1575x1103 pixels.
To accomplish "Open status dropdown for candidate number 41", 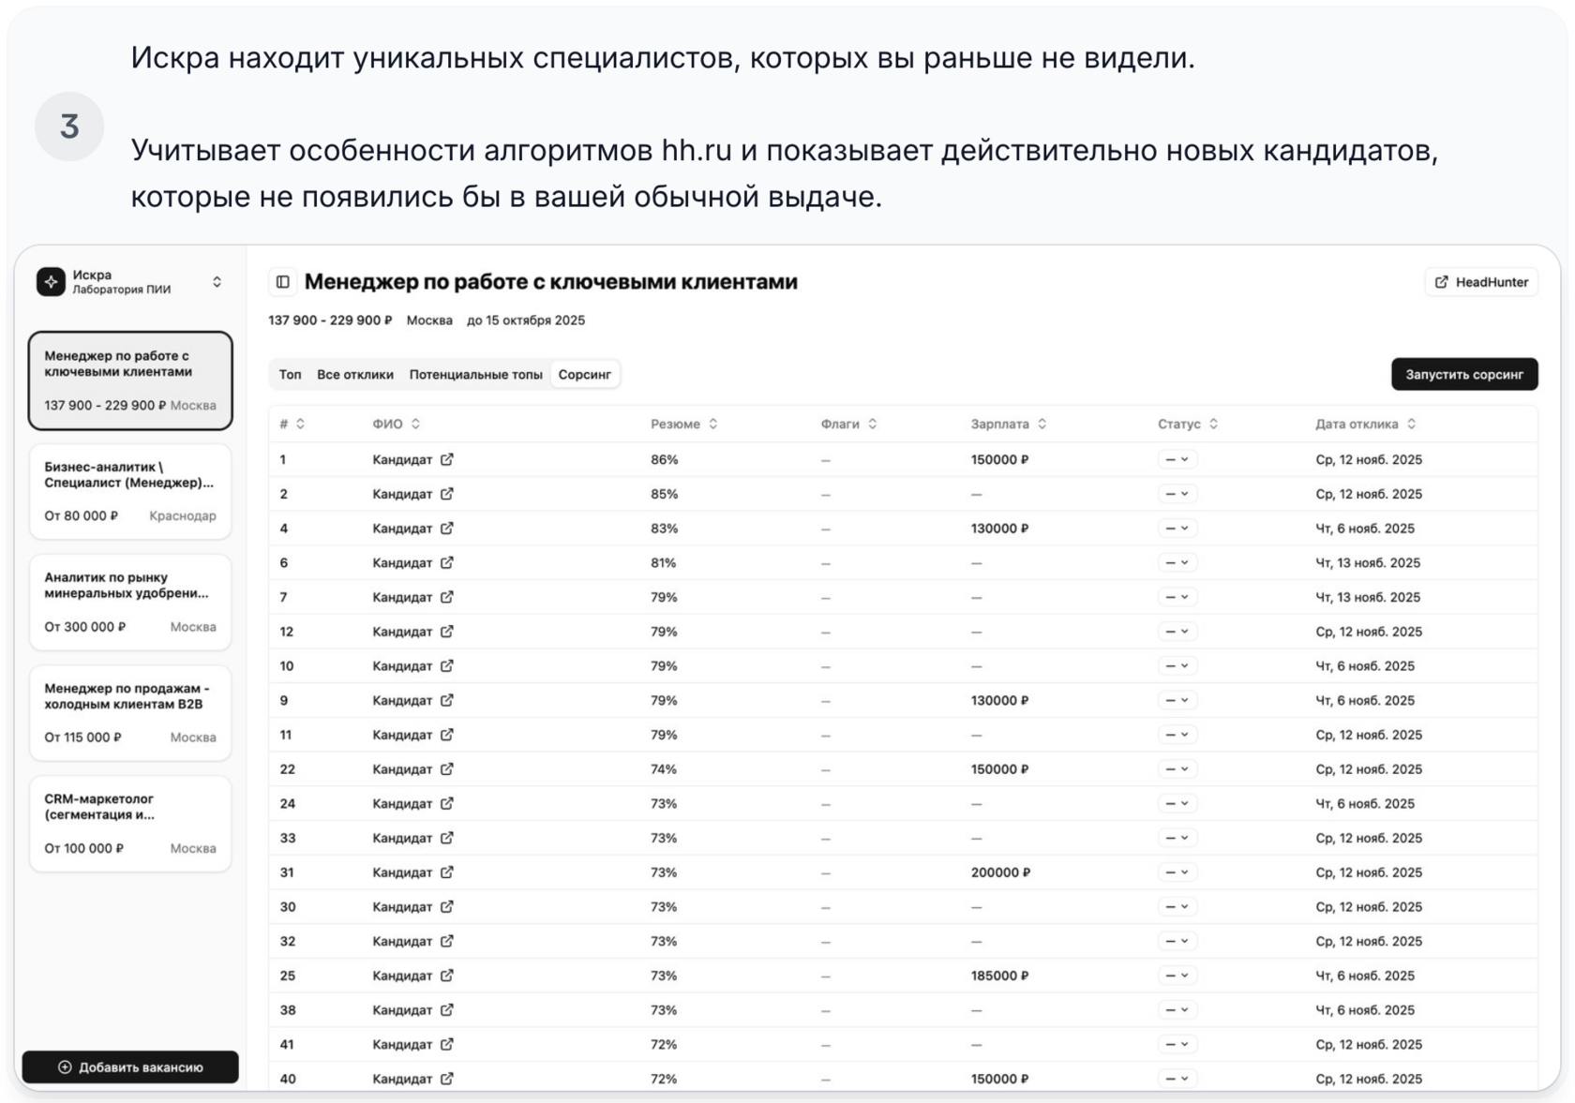I will pos(1177,1044).
